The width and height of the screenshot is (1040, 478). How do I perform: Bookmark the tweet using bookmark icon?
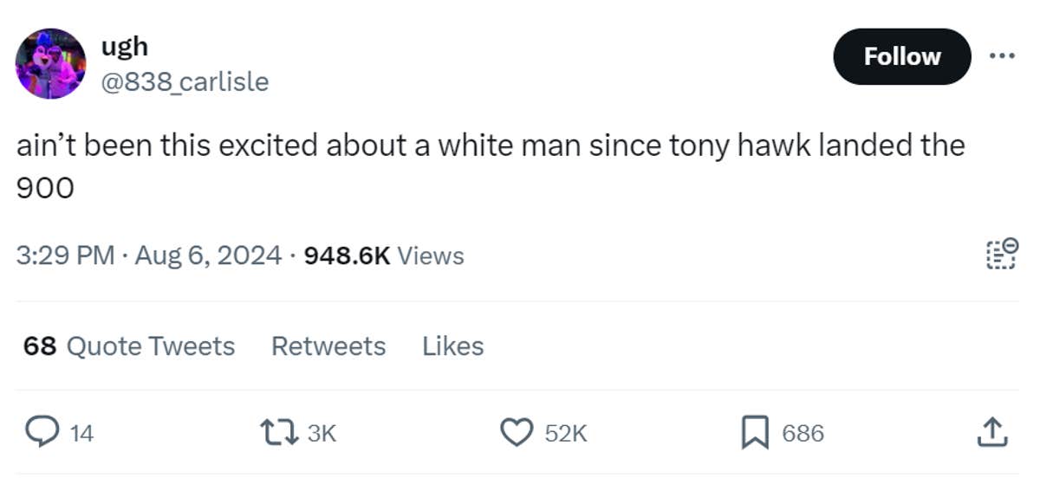753,432
